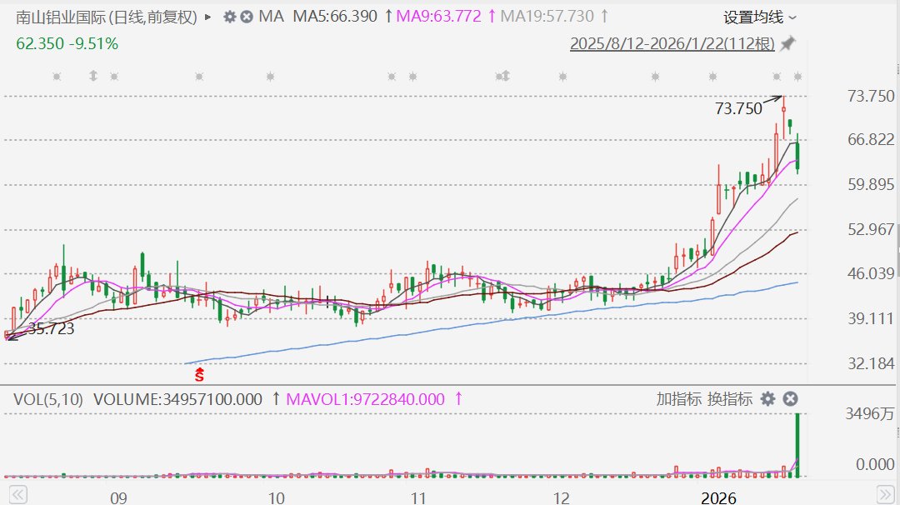Click the MAVOL1:9722840.000 value

pyautogui.click(x=365, y=399)
